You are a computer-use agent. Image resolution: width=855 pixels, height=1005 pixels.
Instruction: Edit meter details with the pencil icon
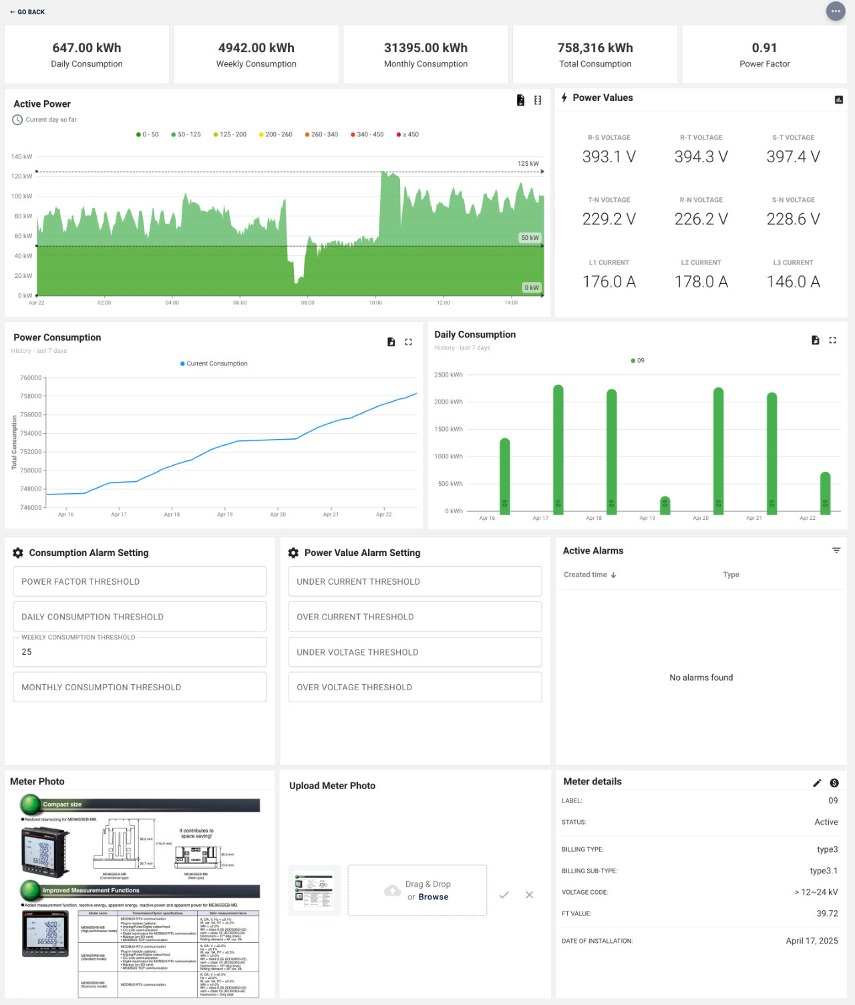817,782
